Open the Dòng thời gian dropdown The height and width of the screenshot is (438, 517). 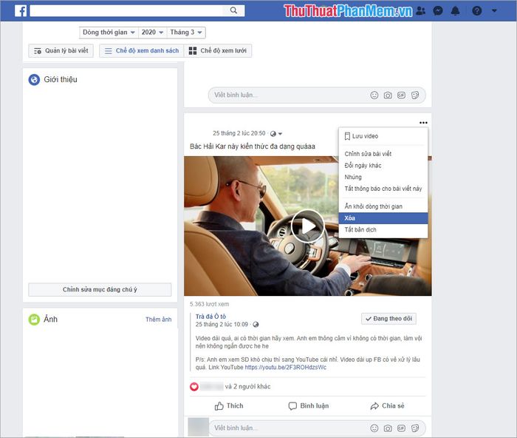point(109,33)
